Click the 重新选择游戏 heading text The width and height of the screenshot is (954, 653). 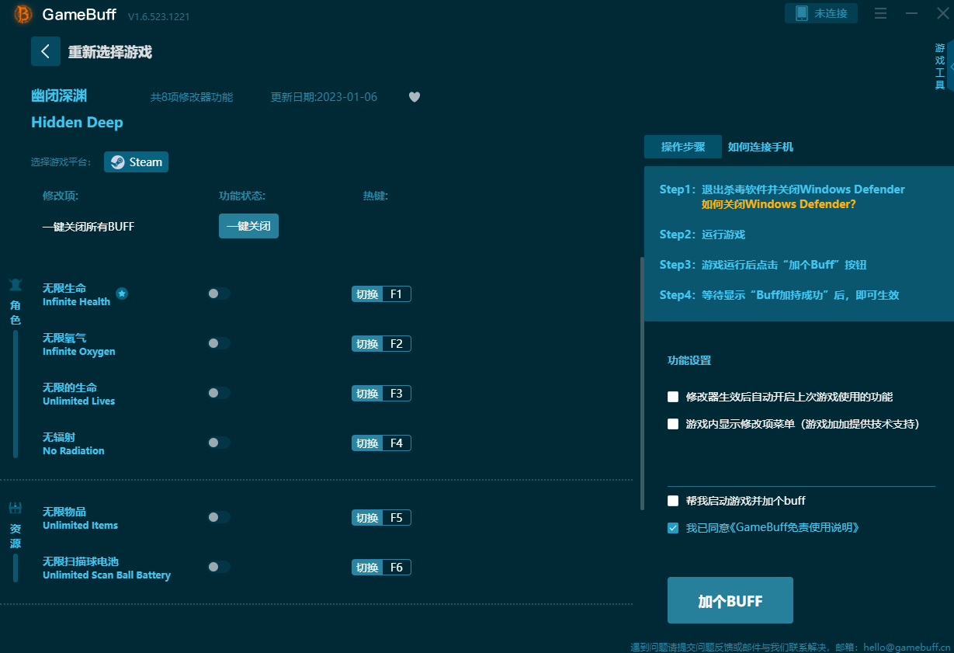coord(109,52)
